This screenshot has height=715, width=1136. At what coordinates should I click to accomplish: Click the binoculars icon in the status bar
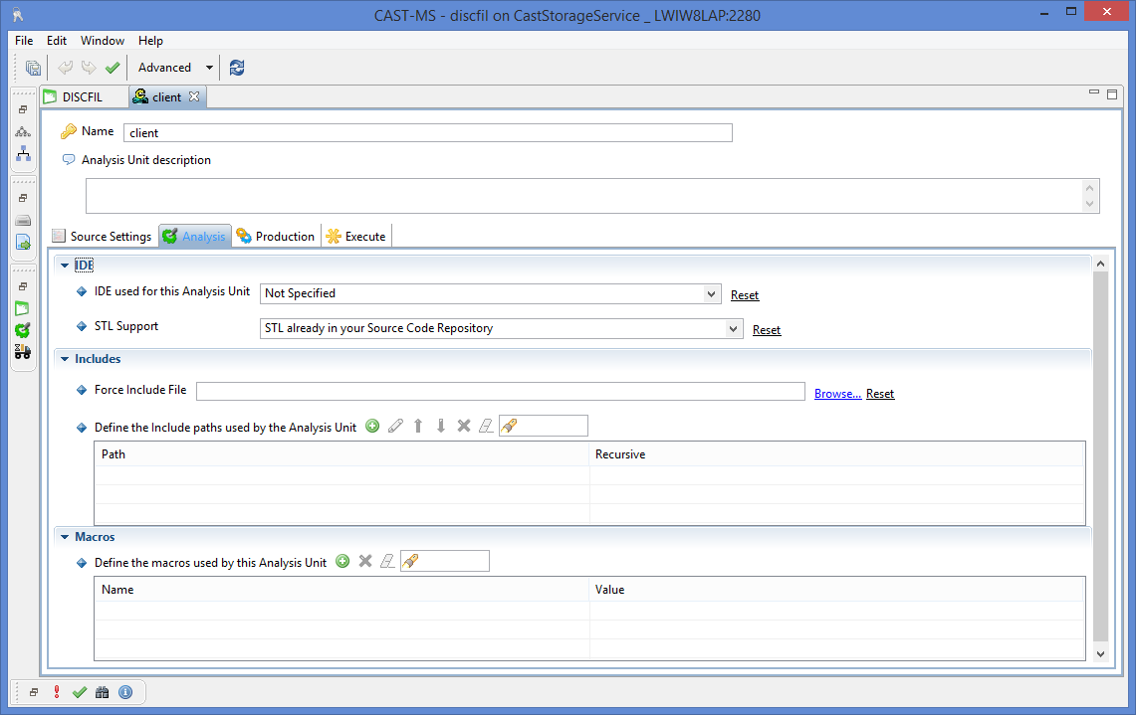102,692
